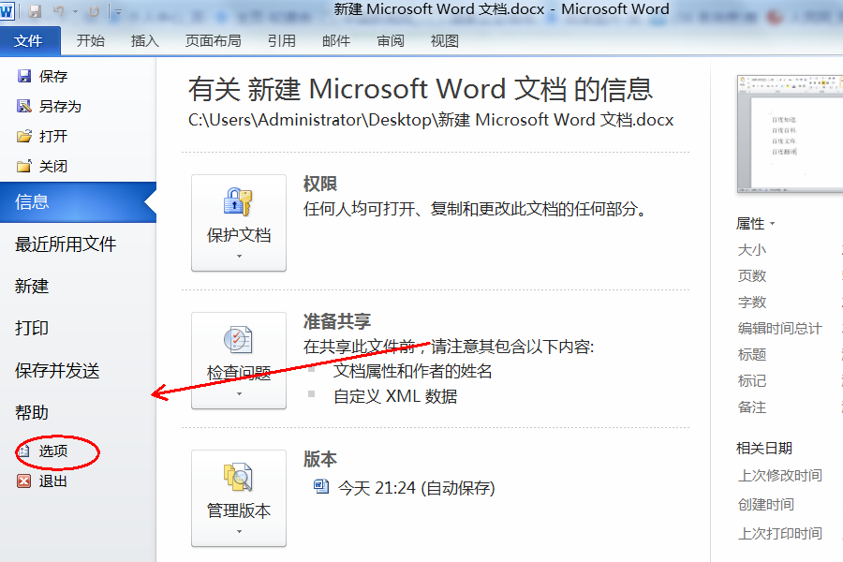Click the 标记 property label
Image resolution: width=843 pixels, height=562 pixels.
click(751, 381)
